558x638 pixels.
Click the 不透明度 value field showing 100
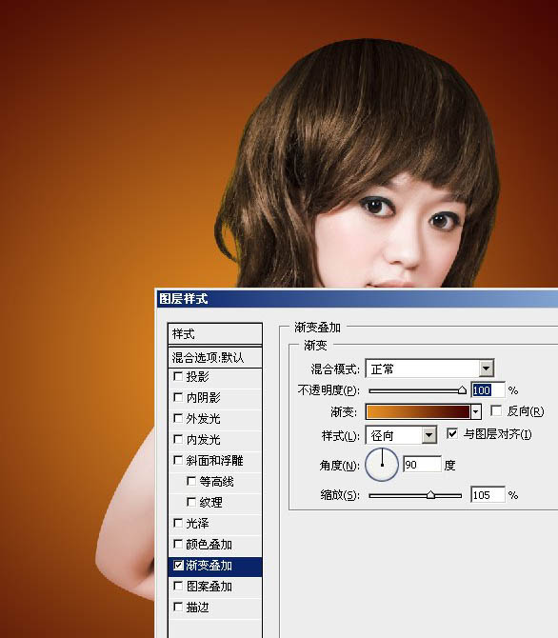[488, 390]
